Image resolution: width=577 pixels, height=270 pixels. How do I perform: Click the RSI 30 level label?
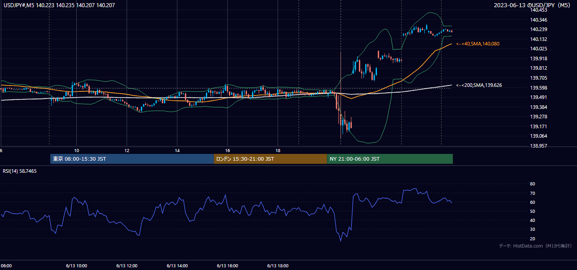(532, 229)
